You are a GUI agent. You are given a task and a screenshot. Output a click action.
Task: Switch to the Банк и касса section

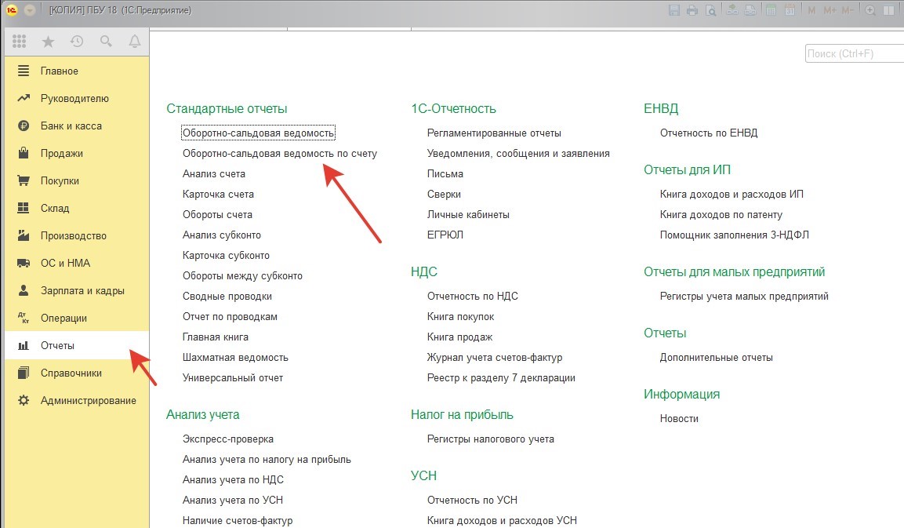coord(71,126)
